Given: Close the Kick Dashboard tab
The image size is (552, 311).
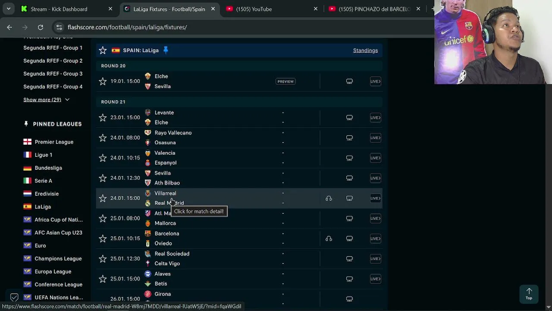Looking at the screenshot, I should 110,9.
